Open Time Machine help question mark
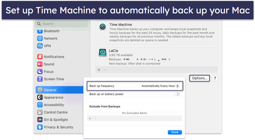Screen dimensions: 255x140 [215, 78]
